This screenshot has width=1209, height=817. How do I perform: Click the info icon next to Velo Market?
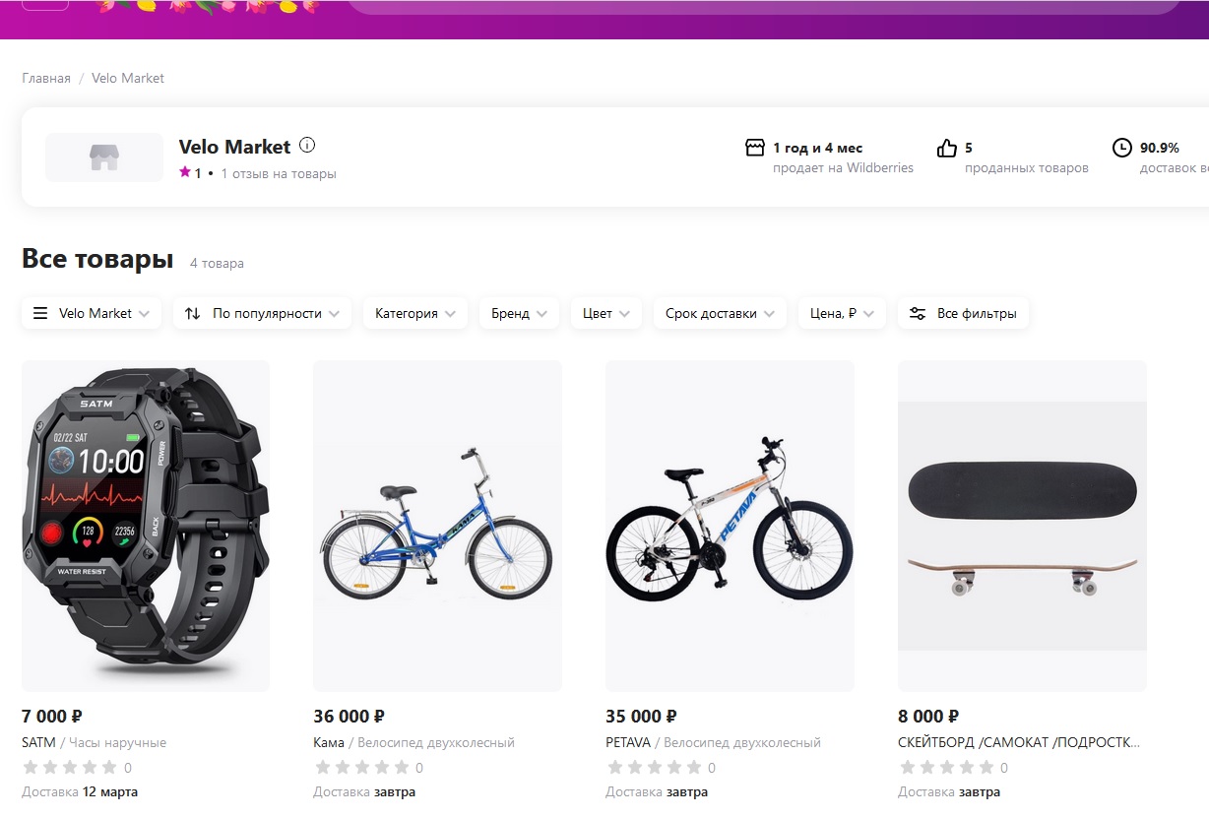point(307,146)
